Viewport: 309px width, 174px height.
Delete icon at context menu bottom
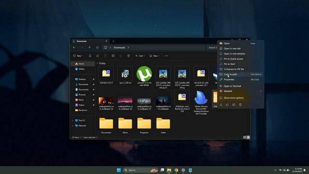[240, 105]
